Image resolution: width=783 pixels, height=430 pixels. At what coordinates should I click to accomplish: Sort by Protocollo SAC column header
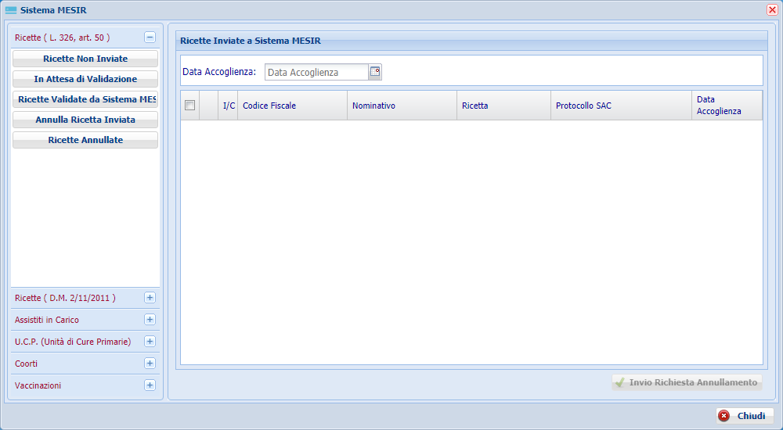click(x=621, y=106)
